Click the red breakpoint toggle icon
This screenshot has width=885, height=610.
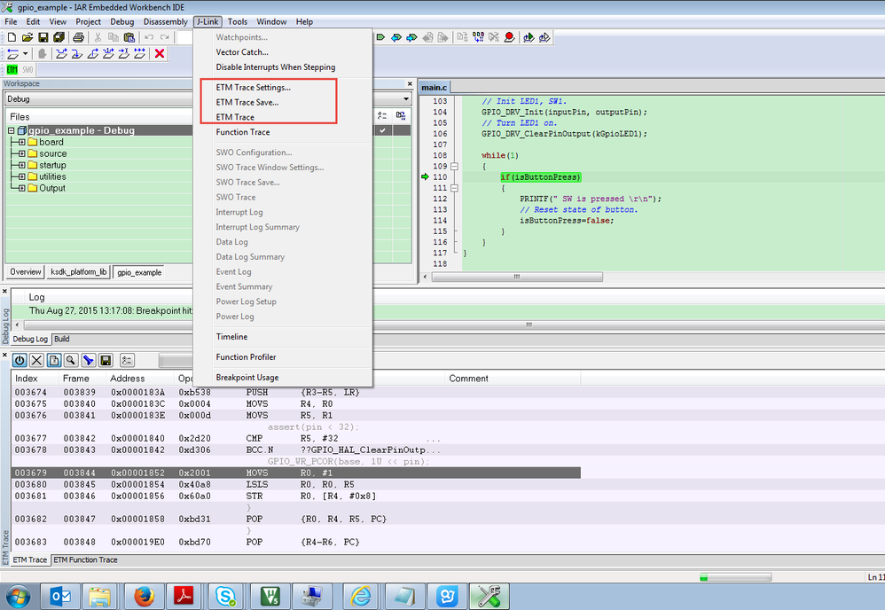click(509, 37)
